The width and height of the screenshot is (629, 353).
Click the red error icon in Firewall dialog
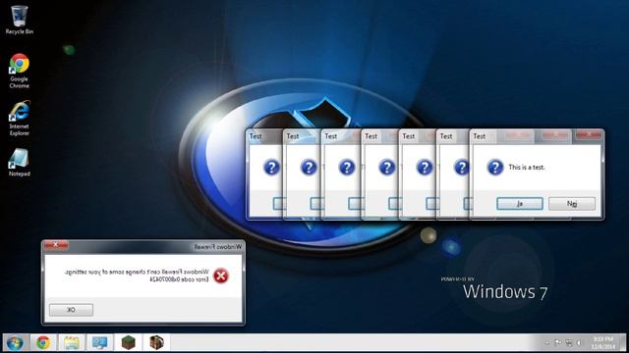(x=220, y=276)
